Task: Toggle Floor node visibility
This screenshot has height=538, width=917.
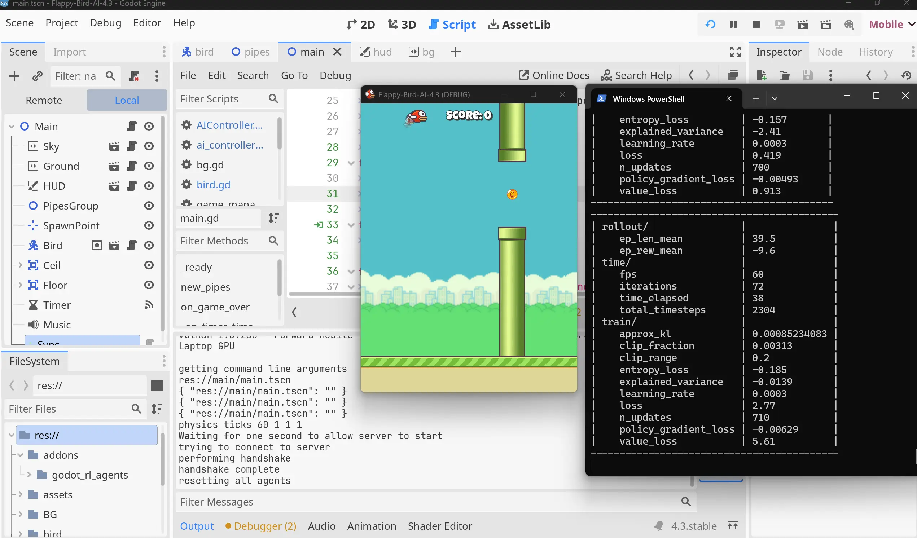Action: [149, 285]
